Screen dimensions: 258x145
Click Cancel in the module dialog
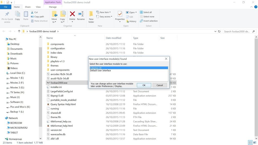[x=159, y=85]
